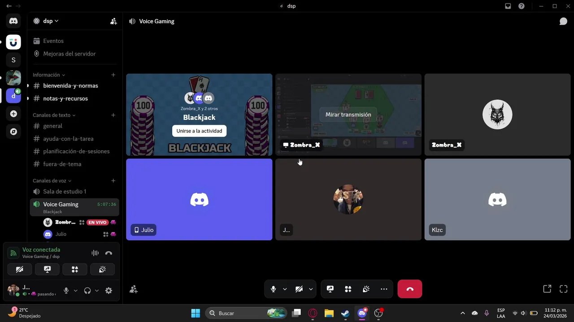Pop out call window icon
Image resolution: width=574 pixels, height=322 pixels.
click(x=547, y=289)
